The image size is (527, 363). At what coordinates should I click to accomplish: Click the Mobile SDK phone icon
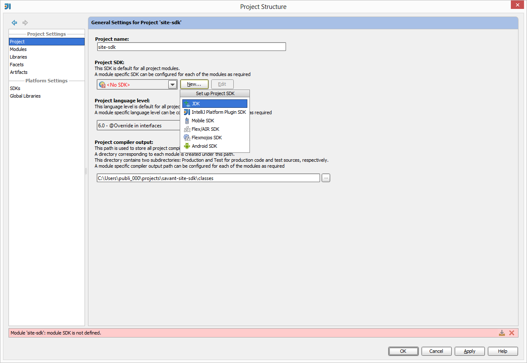click(187, 121)
